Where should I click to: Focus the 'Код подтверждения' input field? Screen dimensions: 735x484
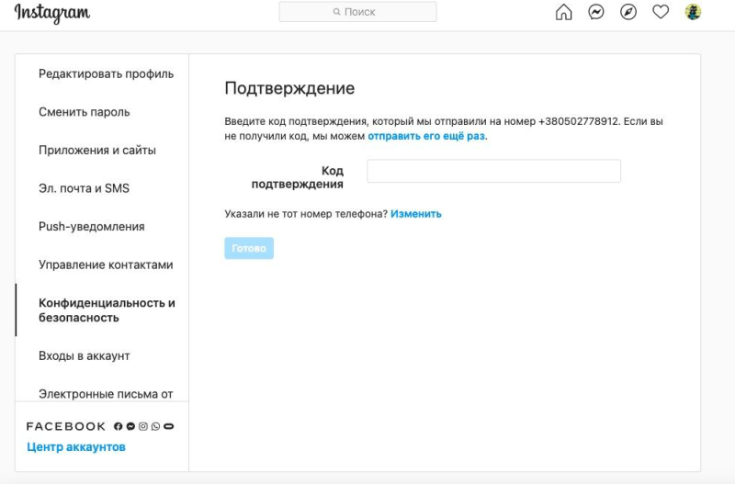[x=493, y=171]
